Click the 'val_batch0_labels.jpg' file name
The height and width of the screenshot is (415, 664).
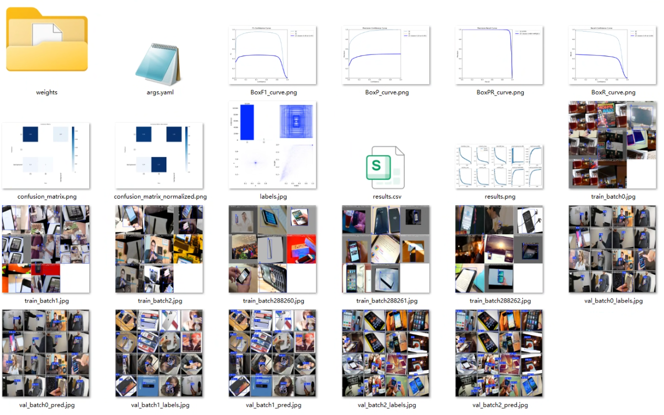click(613, 300)
